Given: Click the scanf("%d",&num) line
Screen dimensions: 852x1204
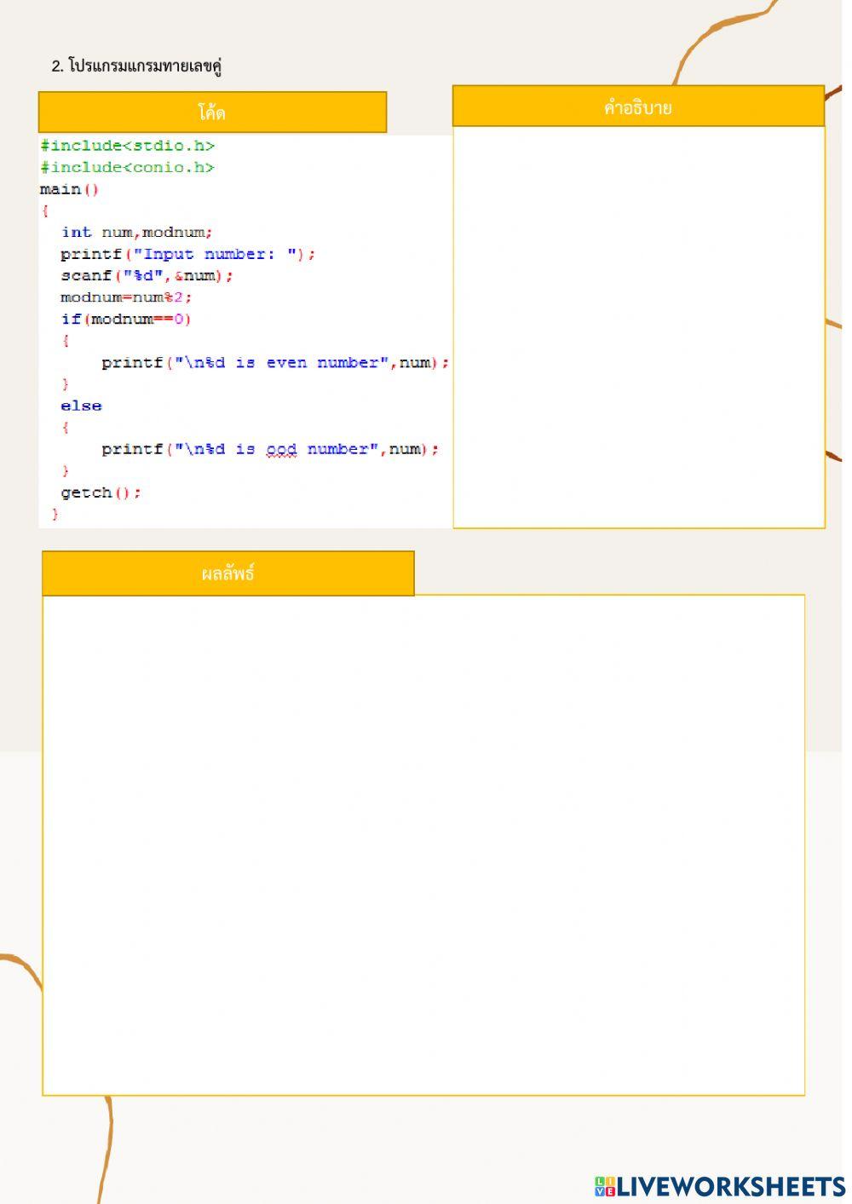Looking at the screenshot, I should point(147,276).
